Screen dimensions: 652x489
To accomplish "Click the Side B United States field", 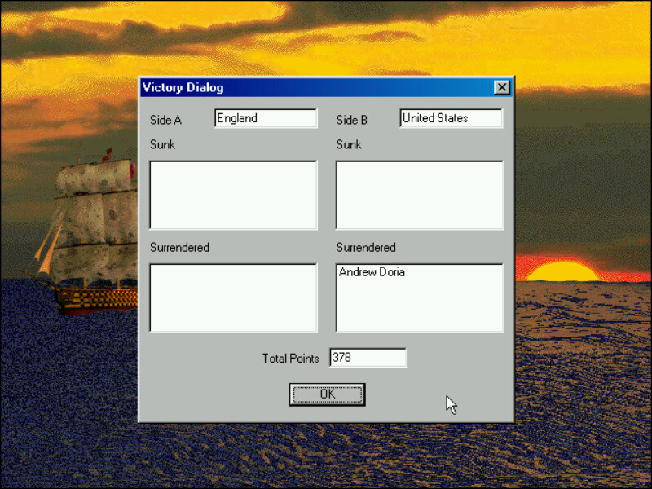I will (452, 118).
